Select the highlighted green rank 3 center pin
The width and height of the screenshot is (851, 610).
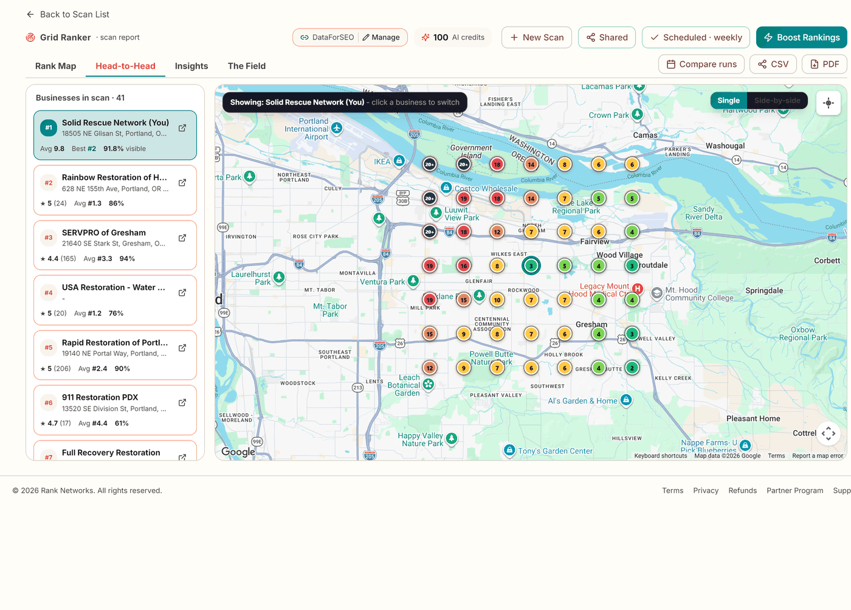click(x=531, y=266)
